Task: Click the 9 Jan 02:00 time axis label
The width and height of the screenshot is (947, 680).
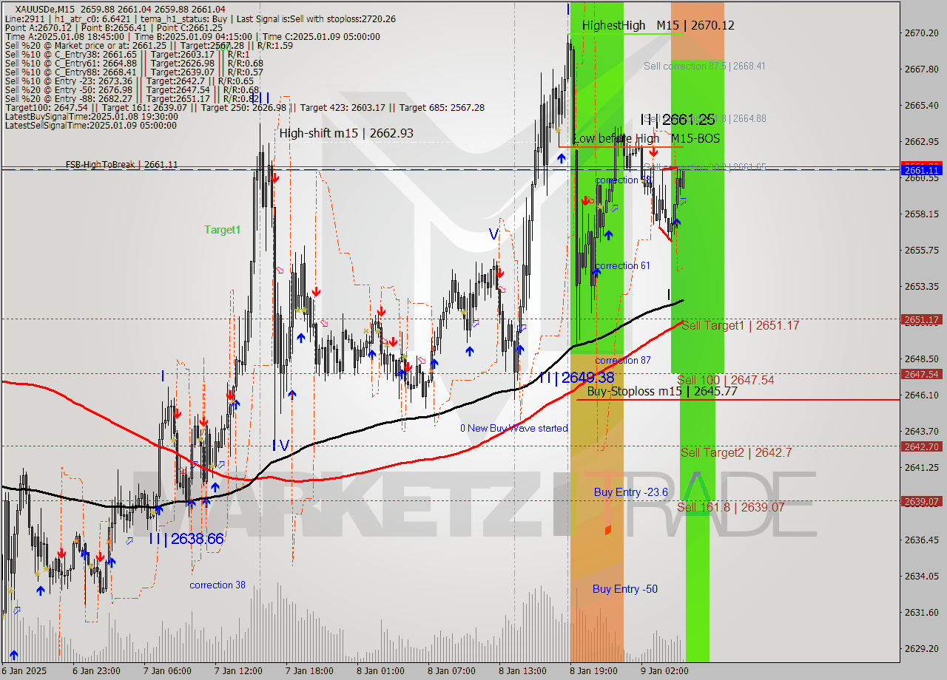Action: 664,671
